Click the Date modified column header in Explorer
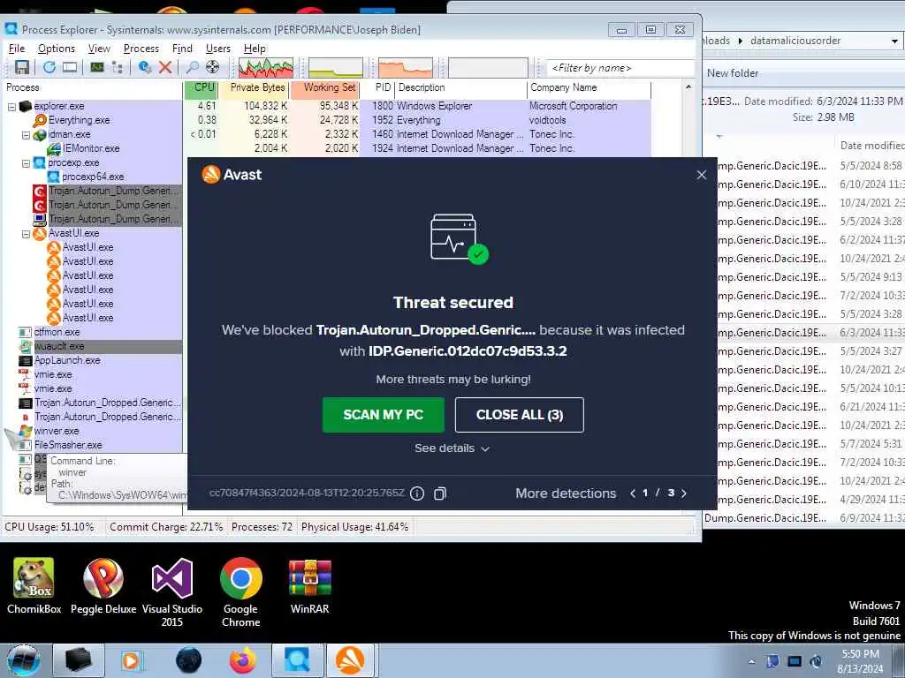Viewport: 905px width, 678px height. (x=871, y=146)
